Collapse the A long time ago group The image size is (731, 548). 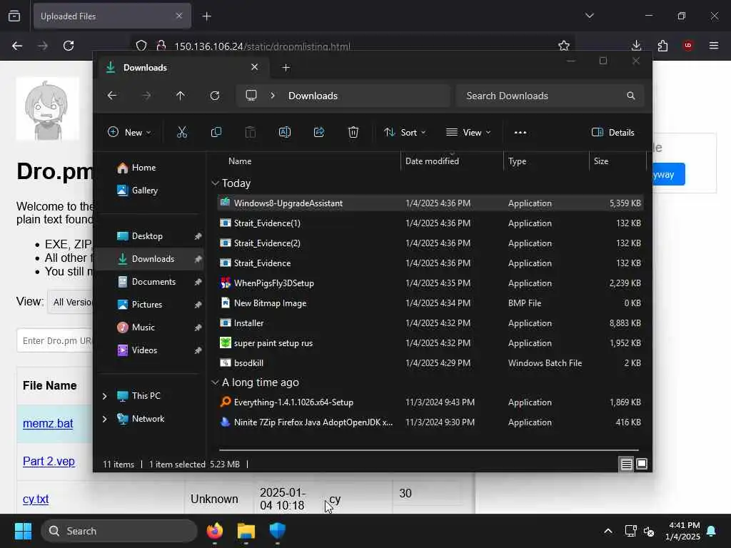click(215, 382)
